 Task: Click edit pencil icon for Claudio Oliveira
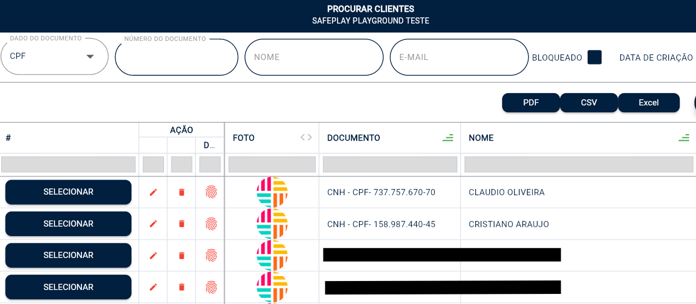point(153,192)
